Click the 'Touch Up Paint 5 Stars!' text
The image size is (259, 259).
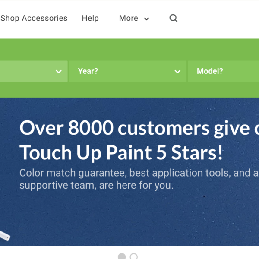tap(121, 152)
